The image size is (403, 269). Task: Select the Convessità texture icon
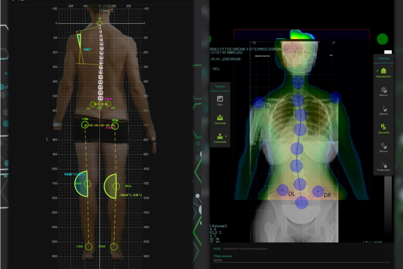tap(220, 137)
